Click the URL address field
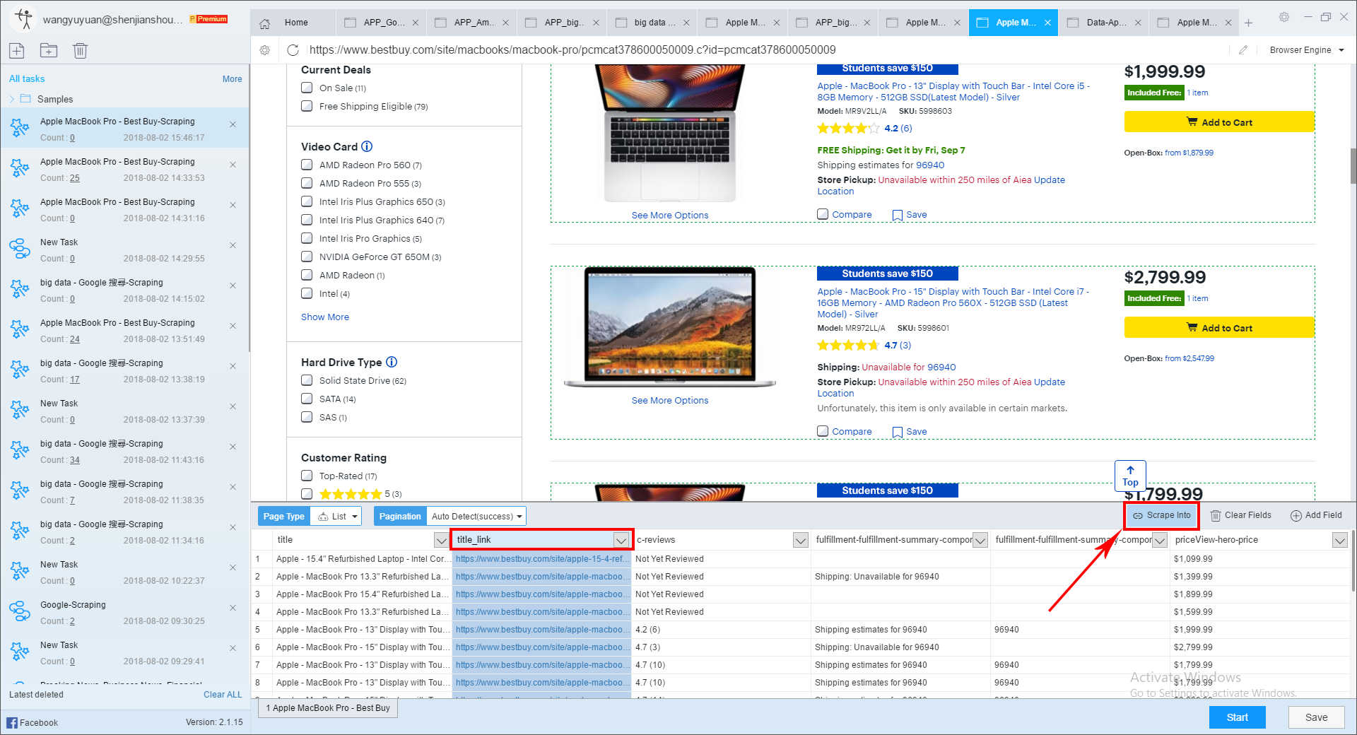 [x=767, y=50]
